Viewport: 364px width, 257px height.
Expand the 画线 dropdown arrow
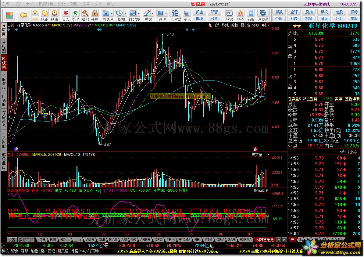point(152,13)
